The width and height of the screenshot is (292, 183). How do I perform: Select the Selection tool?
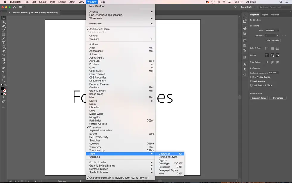click(x=4, y=17)
